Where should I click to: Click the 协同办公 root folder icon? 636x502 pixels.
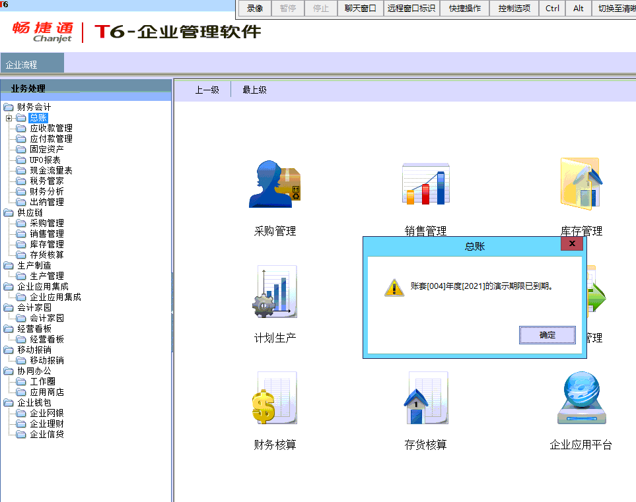click(9, 371)
